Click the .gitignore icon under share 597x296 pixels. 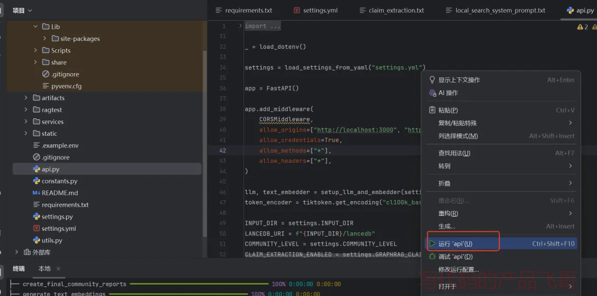click(x=46, y=74)
